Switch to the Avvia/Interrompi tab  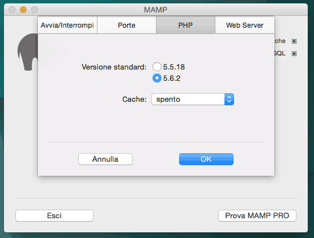[67, 25]
